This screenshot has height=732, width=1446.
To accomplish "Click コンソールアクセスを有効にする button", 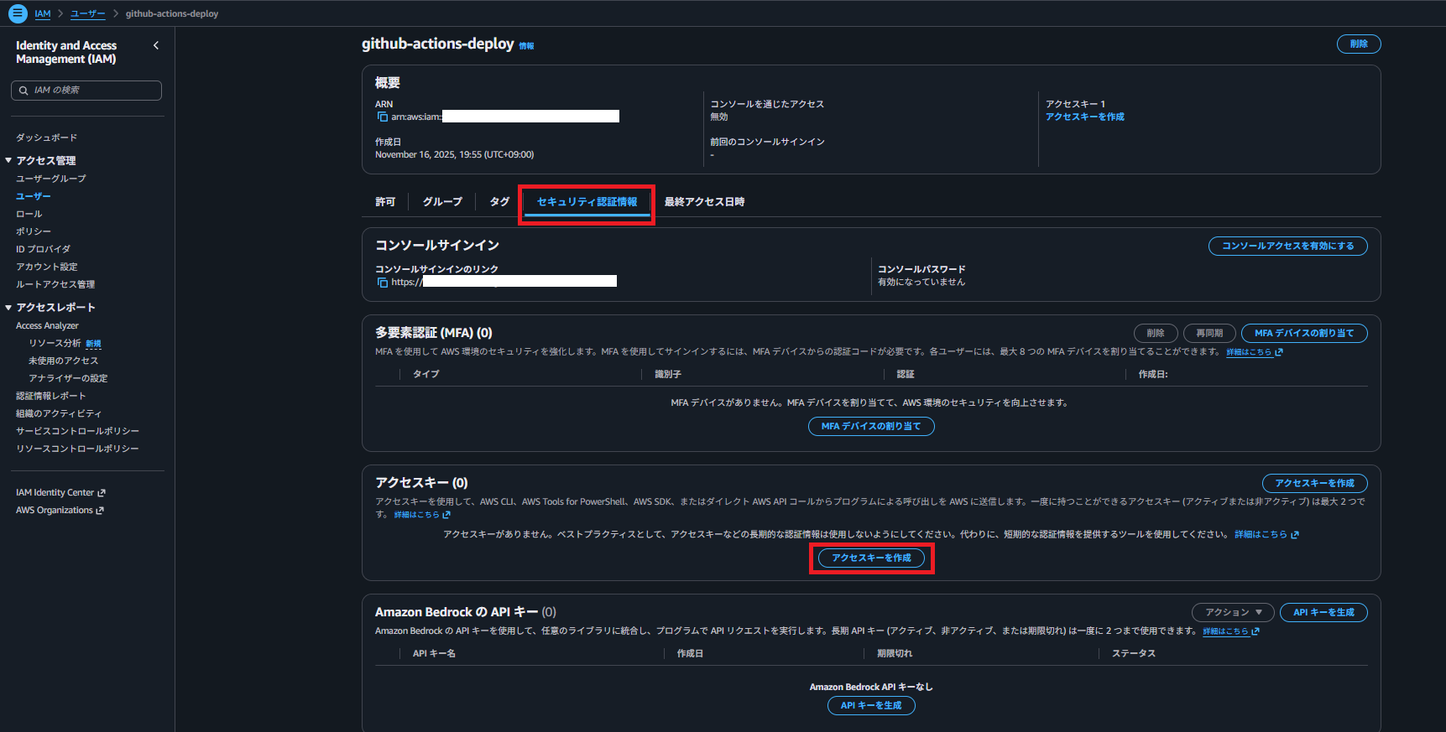I will click(x=1287, y=246).
